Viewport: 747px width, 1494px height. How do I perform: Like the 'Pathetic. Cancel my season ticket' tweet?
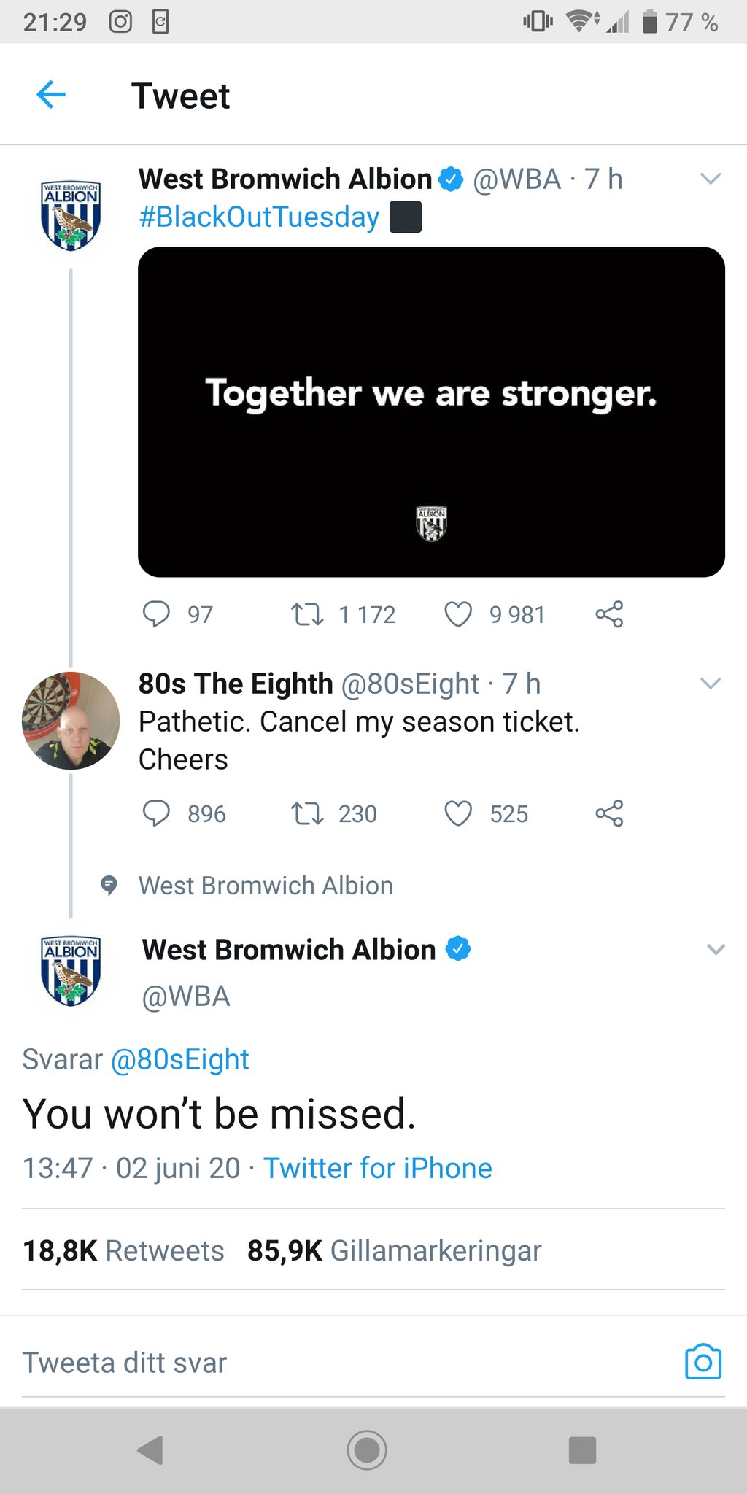[458, 813]
